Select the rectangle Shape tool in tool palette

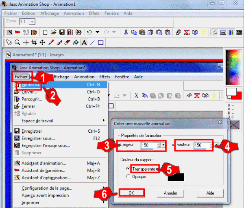coord(101,42)
